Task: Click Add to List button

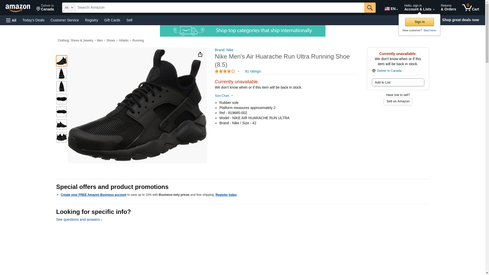Action: (x=398, y=82)
